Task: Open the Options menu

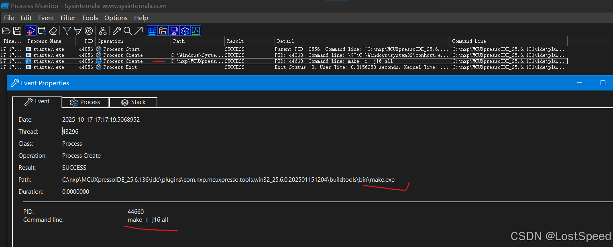Action: click(116, 18)
